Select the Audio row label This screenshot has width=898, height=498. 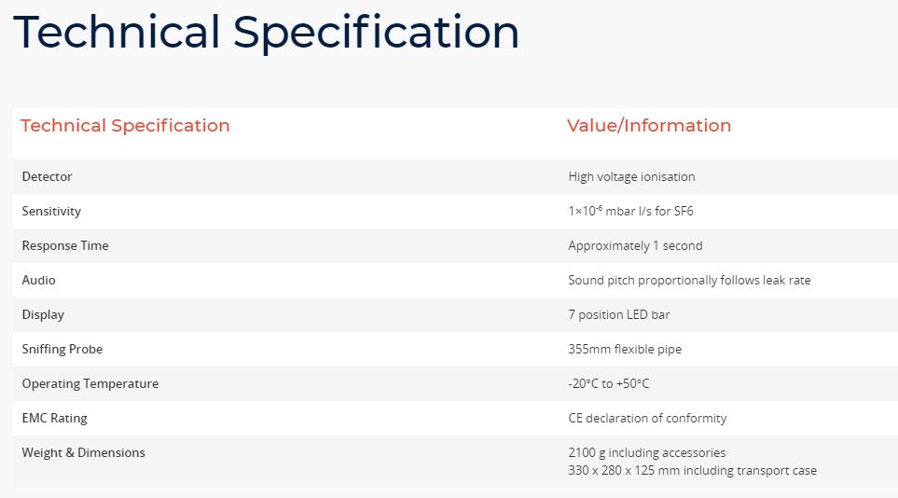(38, 281)
